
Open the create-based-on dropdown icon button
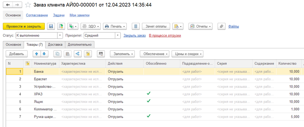[x=73, y=26]
